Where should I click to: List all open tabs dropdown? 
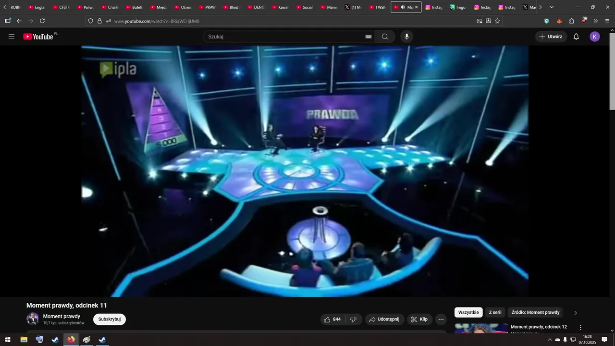[551, 7]
